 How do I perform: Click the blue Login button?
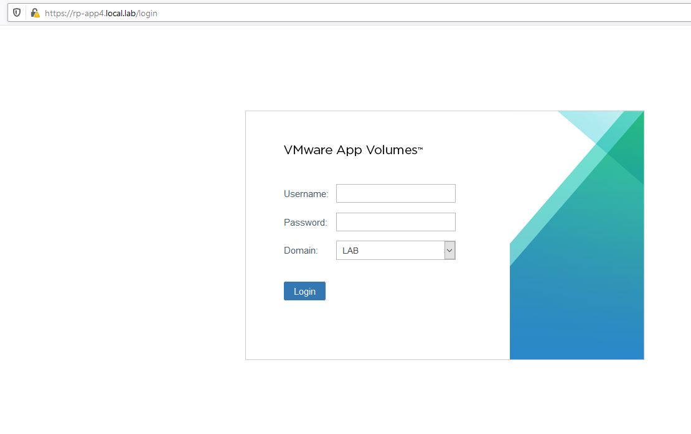(x=304, y=291)
